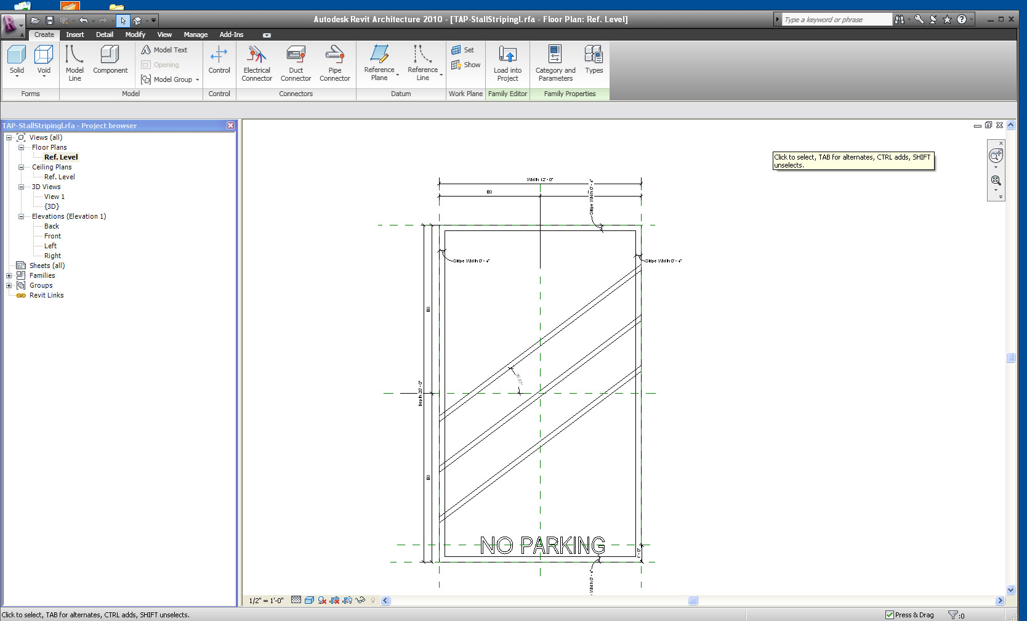
Task: Click the Control tool in ribbon
Action: coord(219,60)
